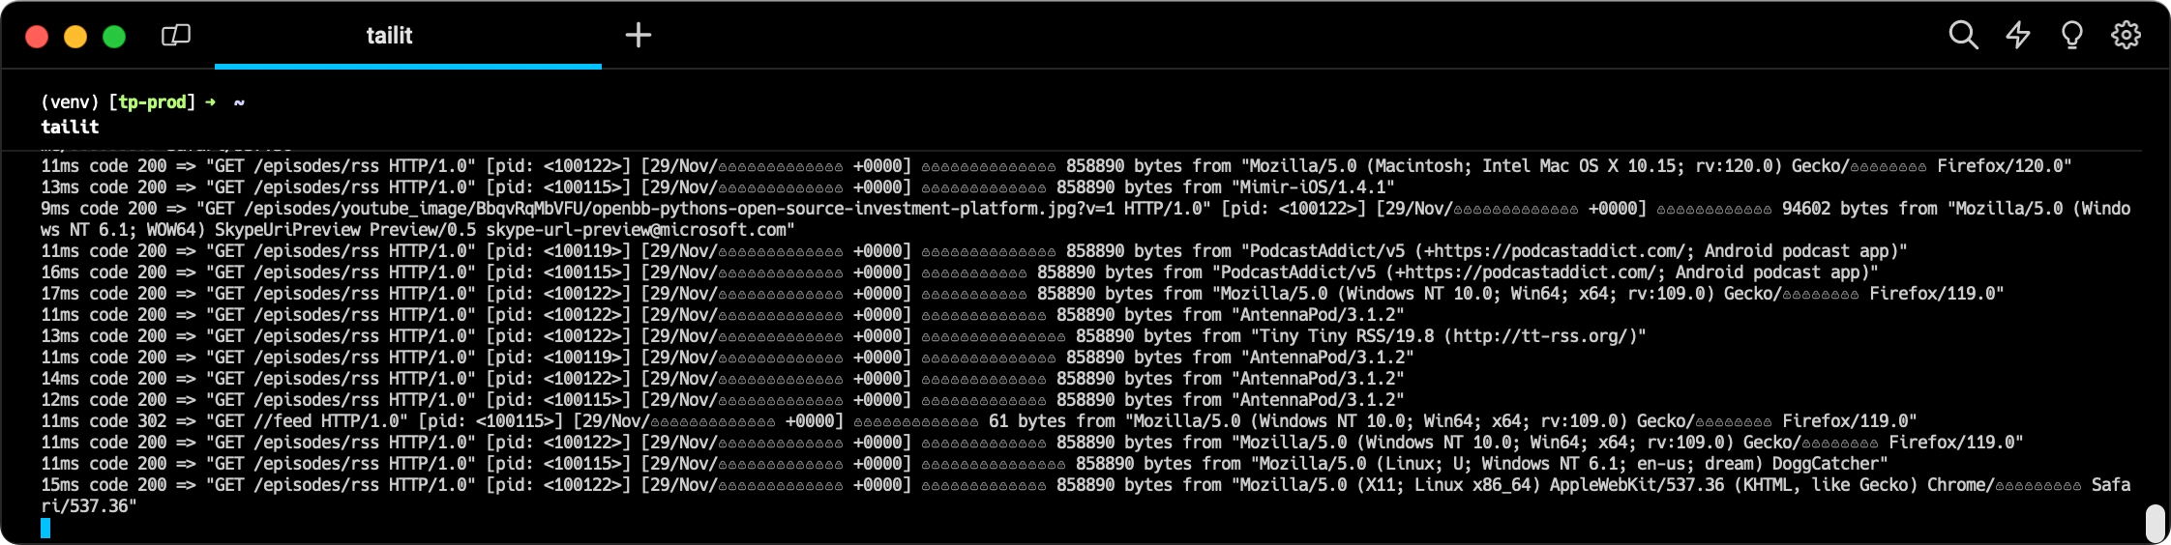Viewport: 2171px width, 545px height.
Task: Click the blue cursor block at the bottom
Action: point(45,528)
